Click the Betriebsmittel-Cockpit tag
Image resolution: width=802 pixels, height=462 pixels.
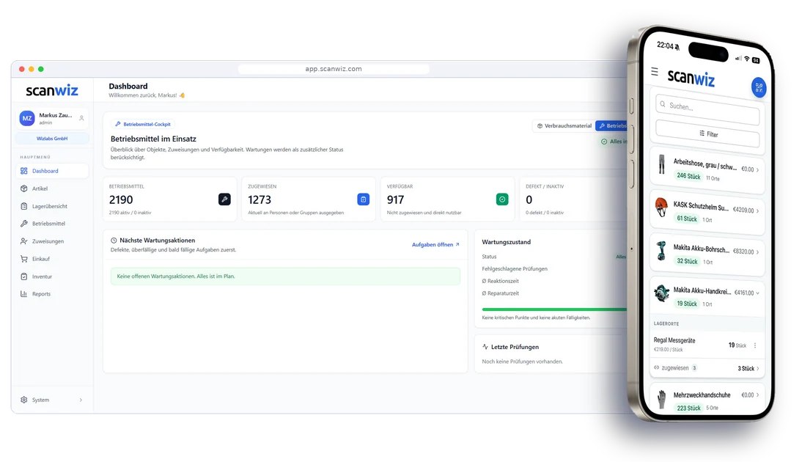(143, 125)
